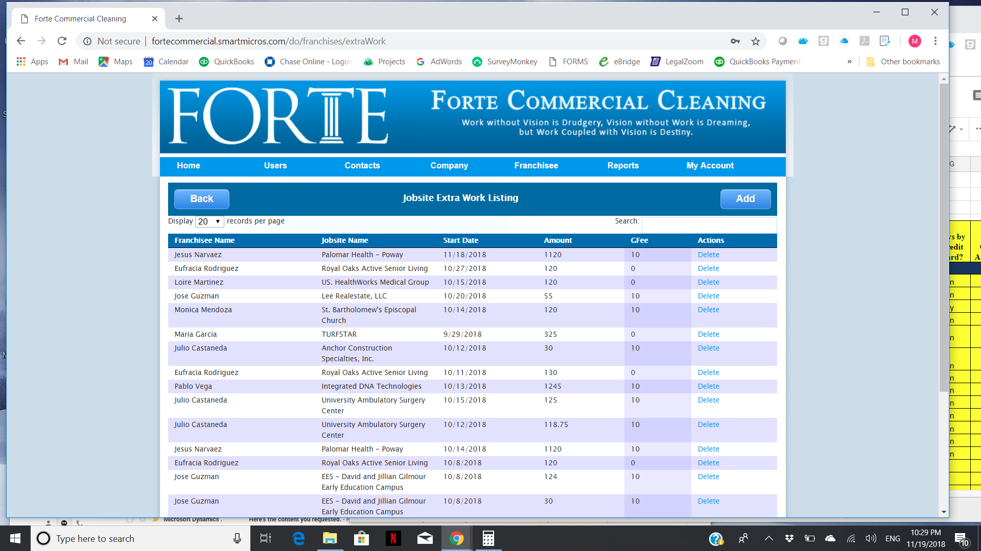The width and height of the screenshot is (981, 551).
Task: Open the Action Center notifications
Action: (x=962, y=538)
